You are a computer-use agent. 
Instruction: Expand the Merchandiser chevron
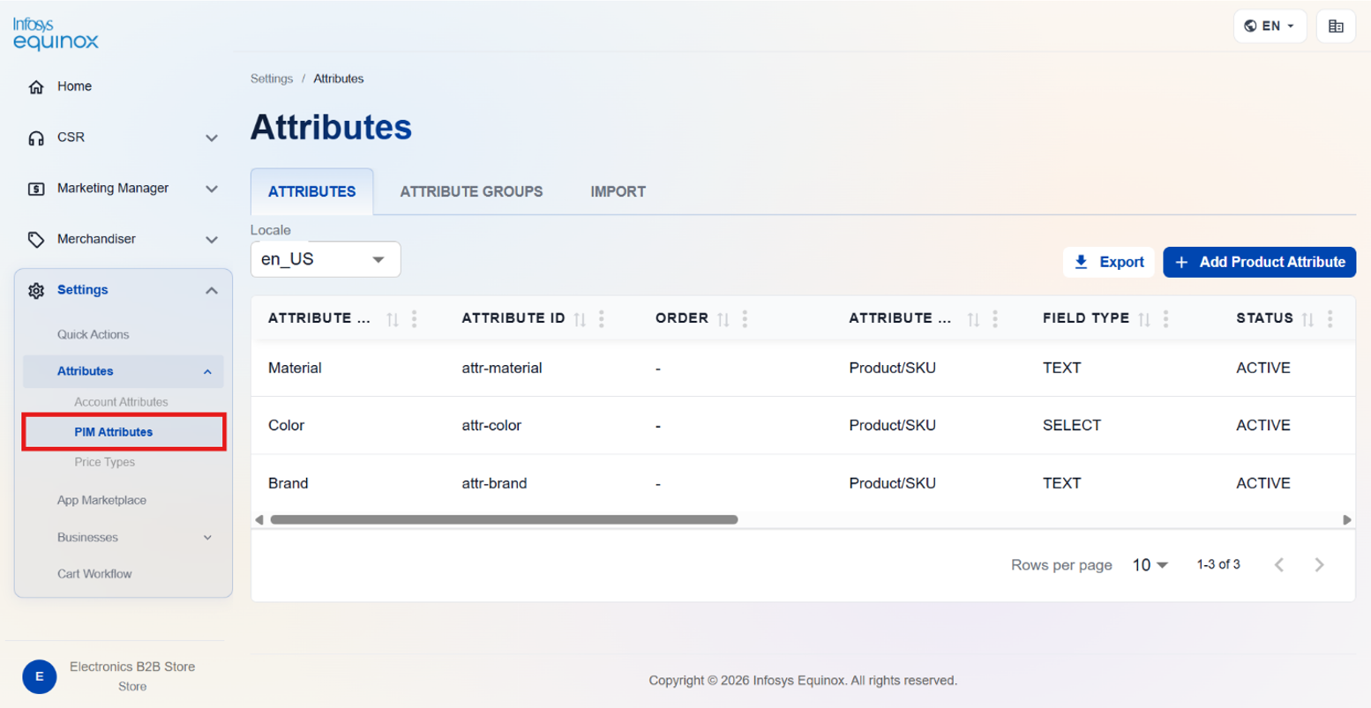[212, 240]
